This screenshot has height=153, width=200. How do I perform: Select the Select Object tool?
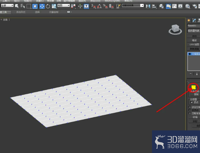[17, 6]
